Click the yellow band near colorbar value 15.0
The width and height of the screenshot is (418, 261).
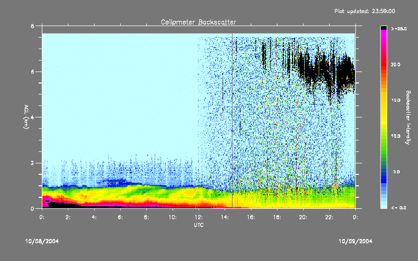pyautogui.click(x=384, y=100)
